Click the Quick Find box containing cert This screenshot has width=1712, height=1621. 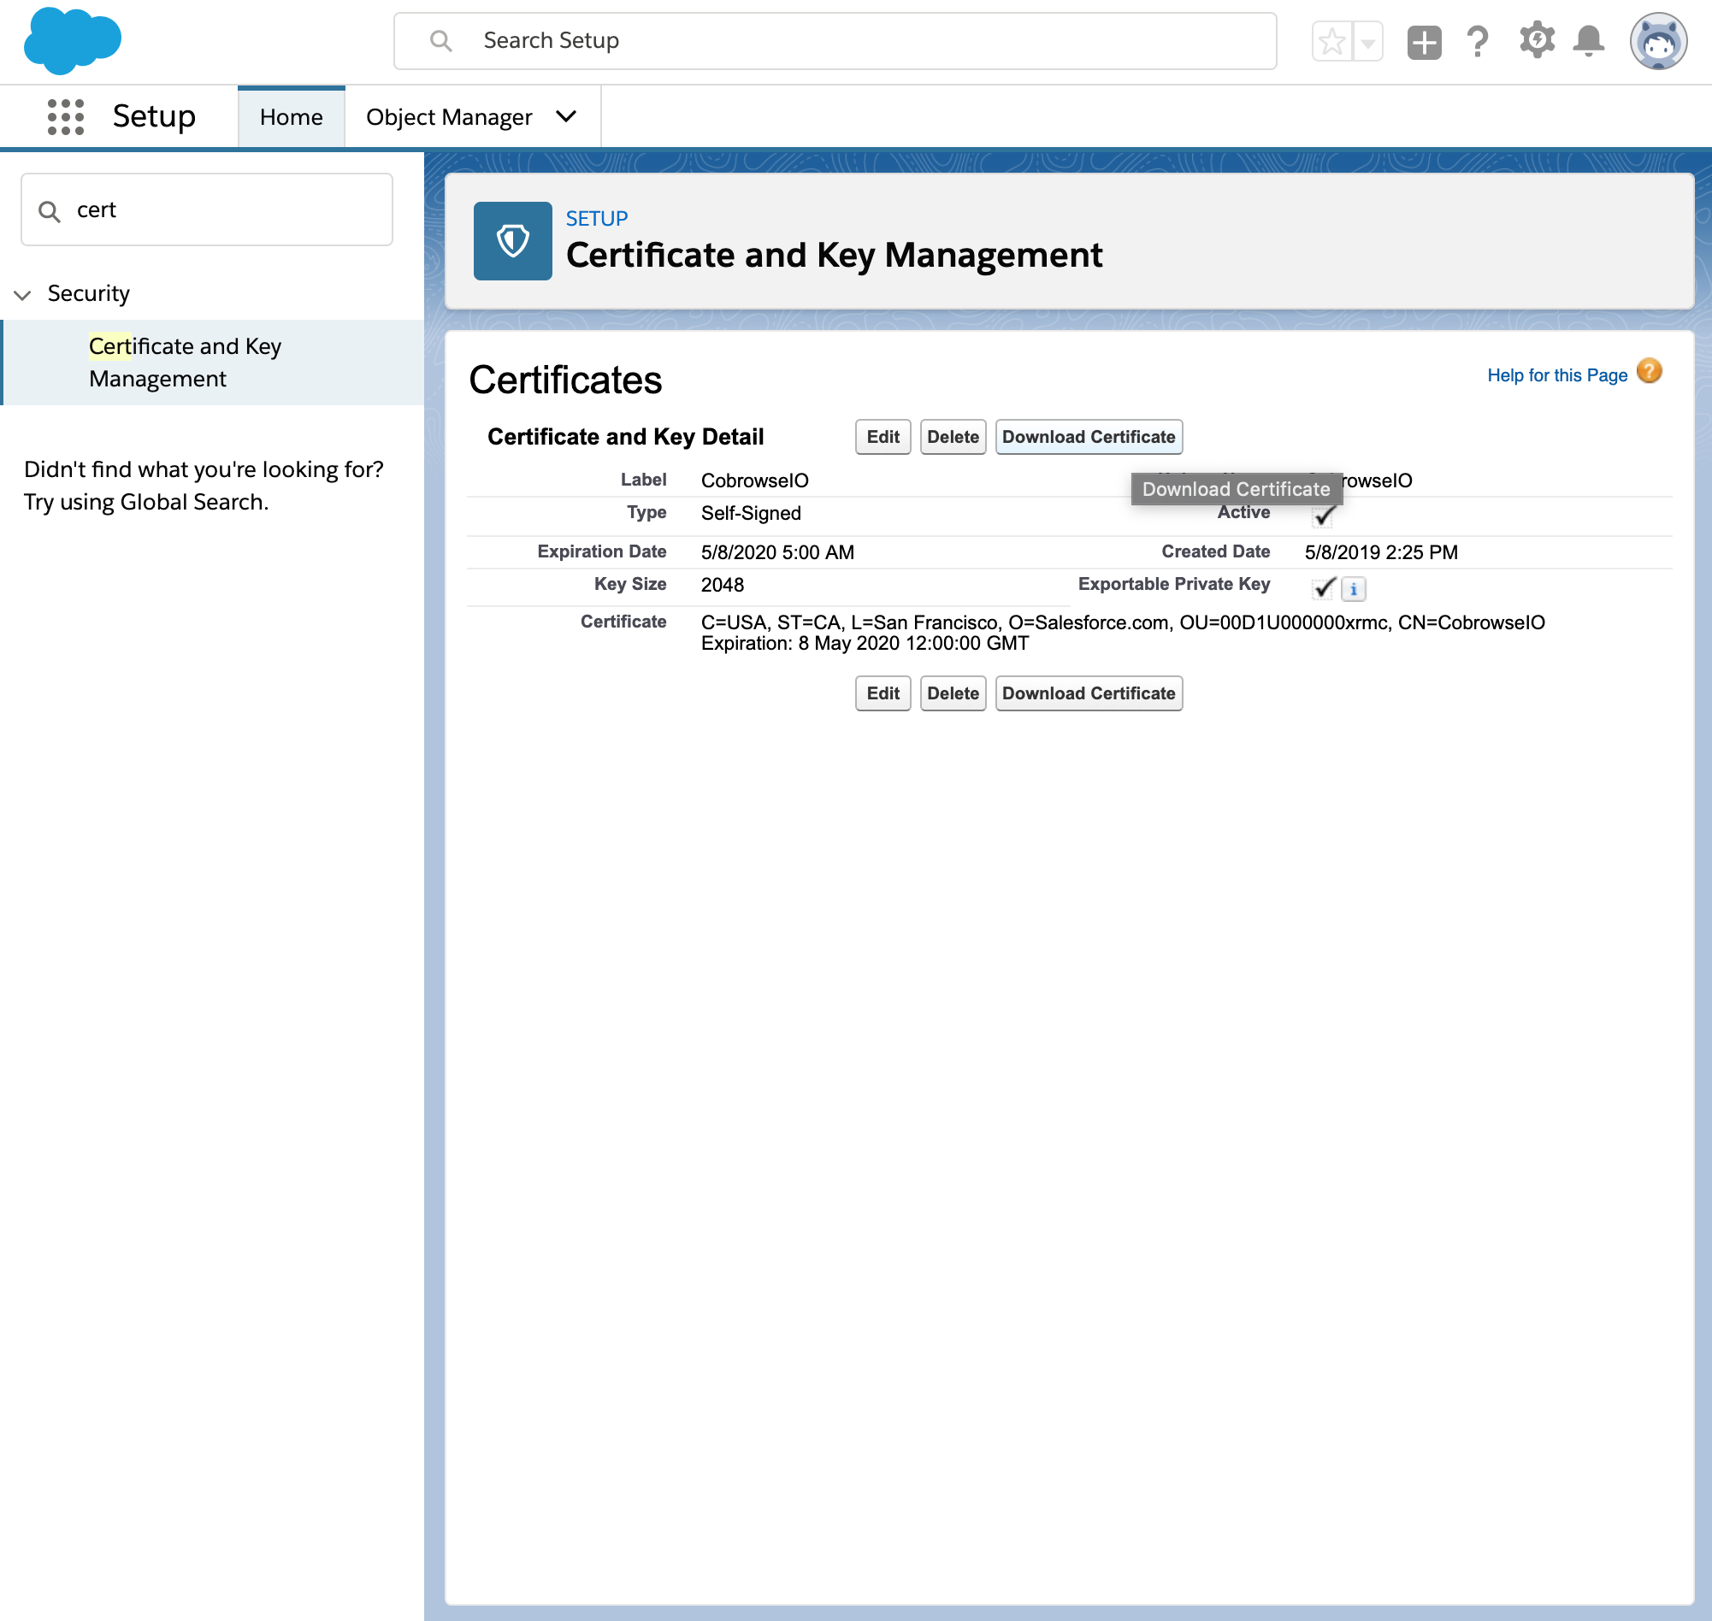pyautogui.click(x=207, y=210)
